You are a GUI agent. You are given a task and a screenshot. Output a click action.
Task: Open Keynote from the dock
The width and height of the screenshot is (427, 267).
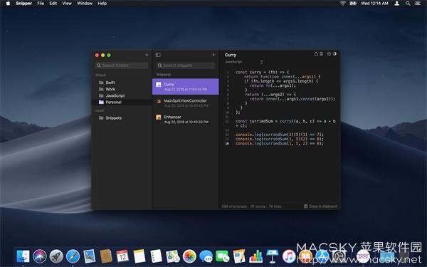pyautogui.click(x=273, y=256)
